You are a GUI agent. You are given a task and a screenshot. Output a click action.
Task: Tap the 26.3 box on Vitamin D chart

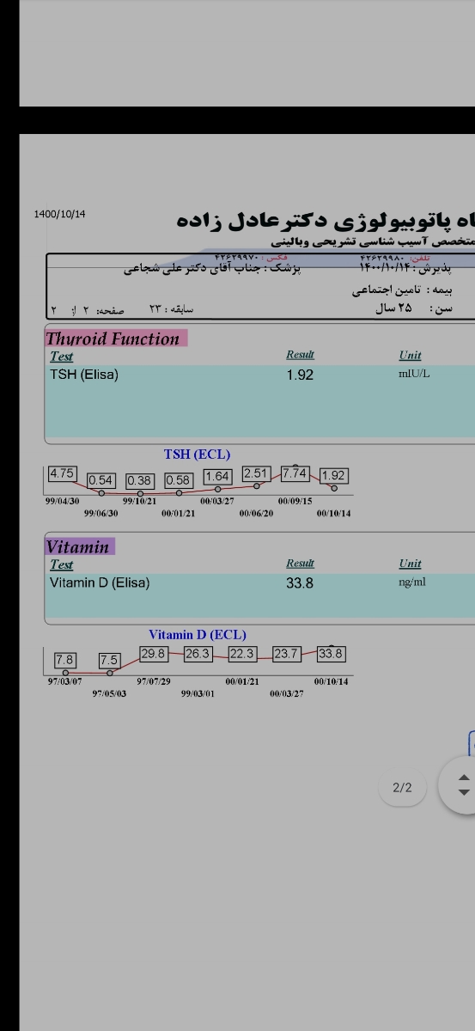198,654
